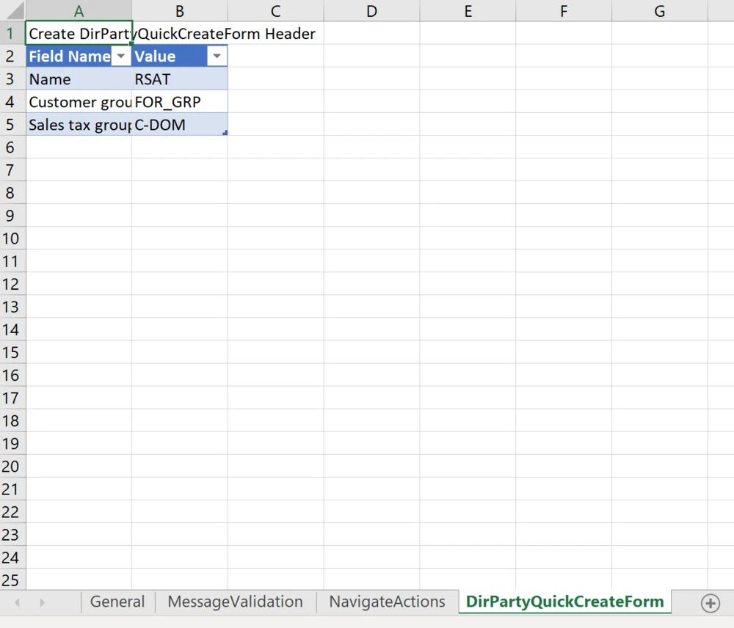Viewport: 734px width, 628px height.
Task: Open the Value column filter dropdown
Action: [x=217, y=56]
